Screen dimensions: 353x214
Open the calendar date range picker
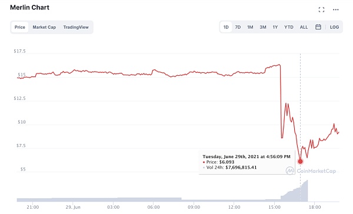click(318, 27)
